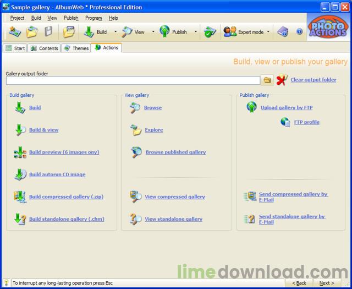
Task: Click the Open project folder icon
Action: coord(32,32)
